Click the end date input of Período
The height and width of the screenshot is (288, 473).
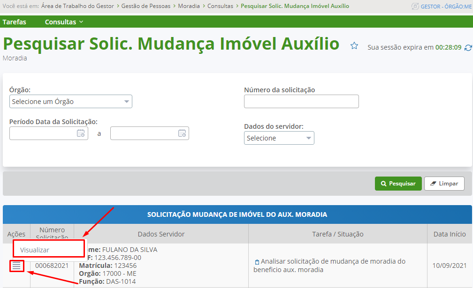coord(150,133)
